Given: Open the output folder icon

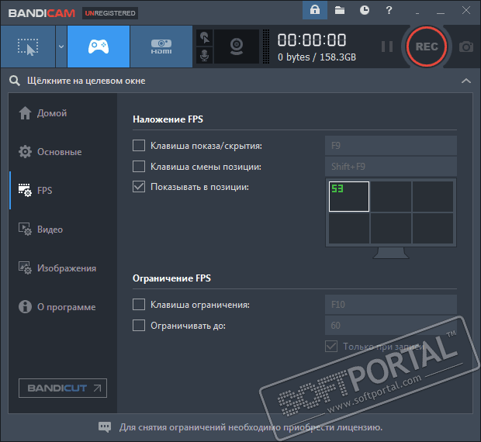Looking at the screenshot, I should coord(340,10).
